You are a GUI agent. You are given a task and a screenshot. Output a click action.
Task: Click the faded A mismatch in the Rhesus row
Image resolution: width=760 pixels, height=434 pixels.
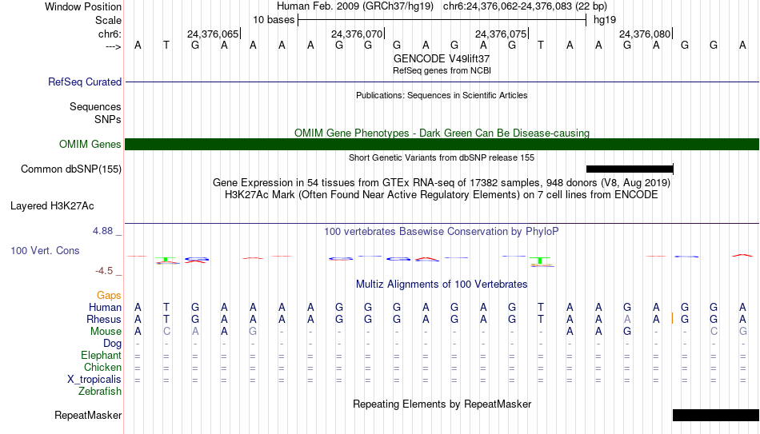coord(627,320)
